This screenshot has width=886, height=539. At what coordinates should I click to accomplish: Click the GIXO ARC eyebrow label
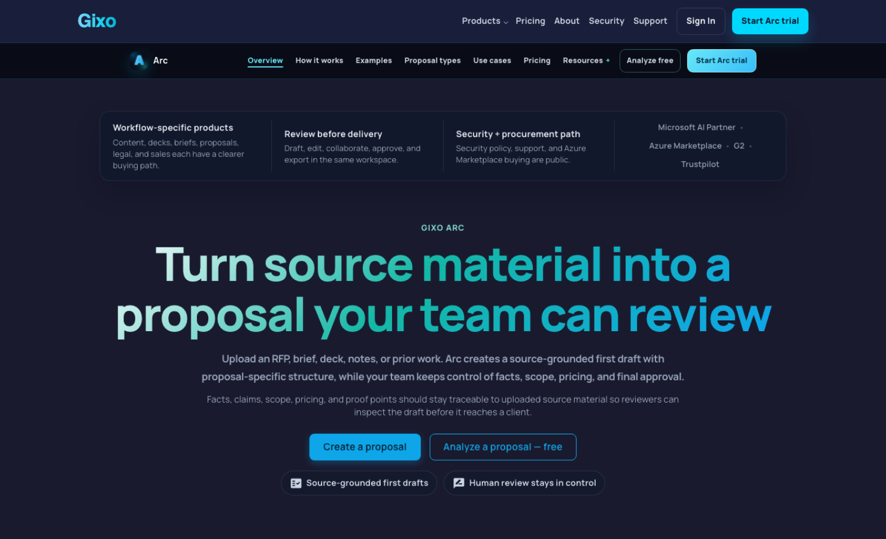[443, 228]
